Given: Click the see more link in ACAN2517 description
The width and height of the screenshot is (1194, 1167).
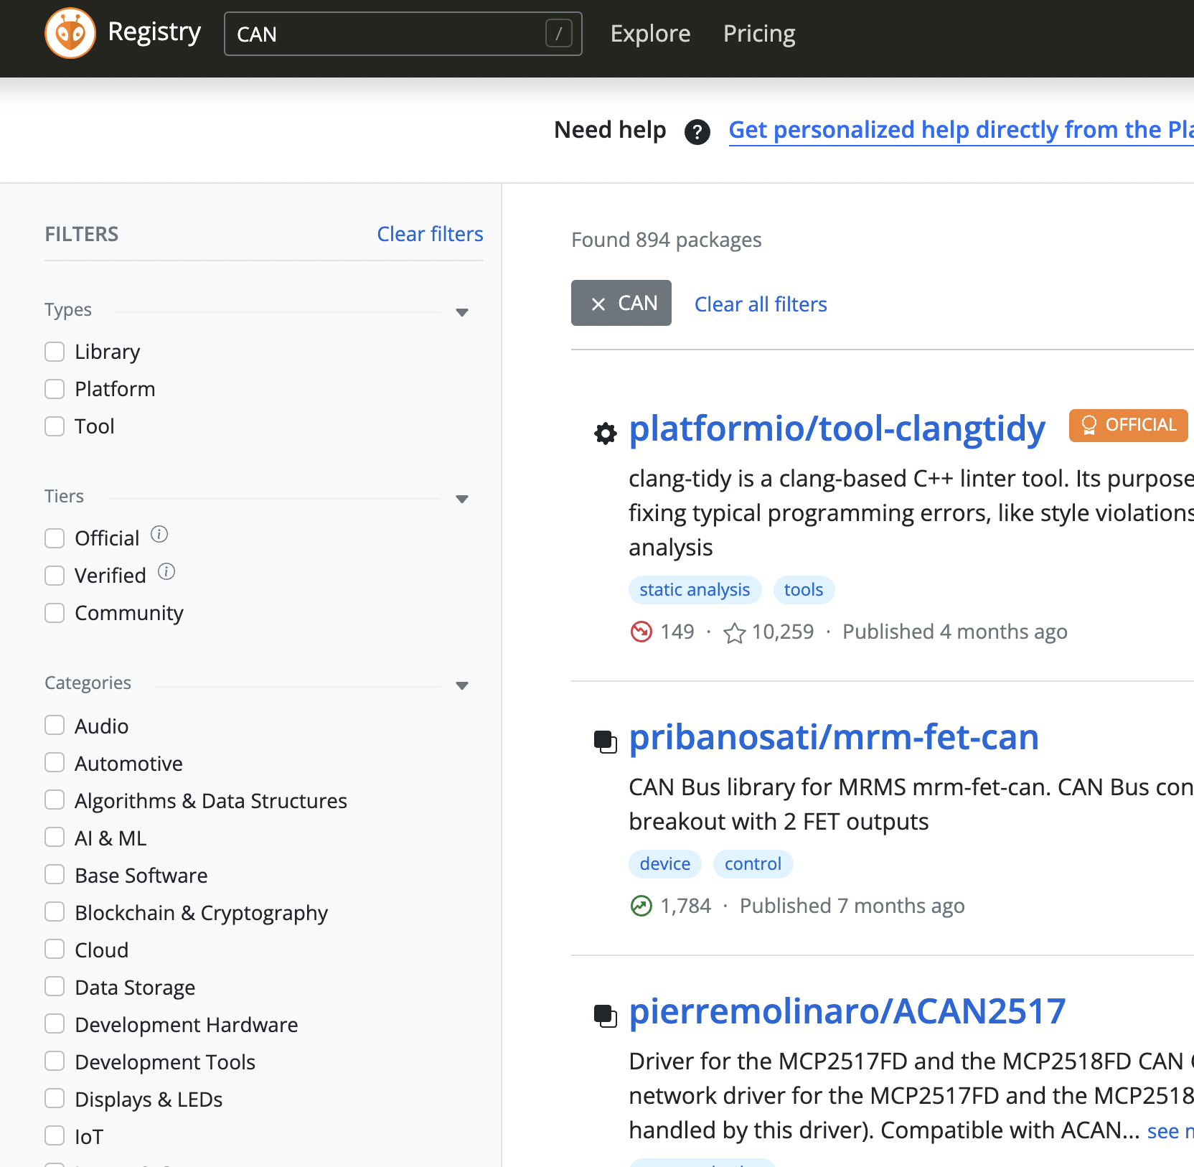Looking at the screenshot, I should [x=1170, y=1131].
